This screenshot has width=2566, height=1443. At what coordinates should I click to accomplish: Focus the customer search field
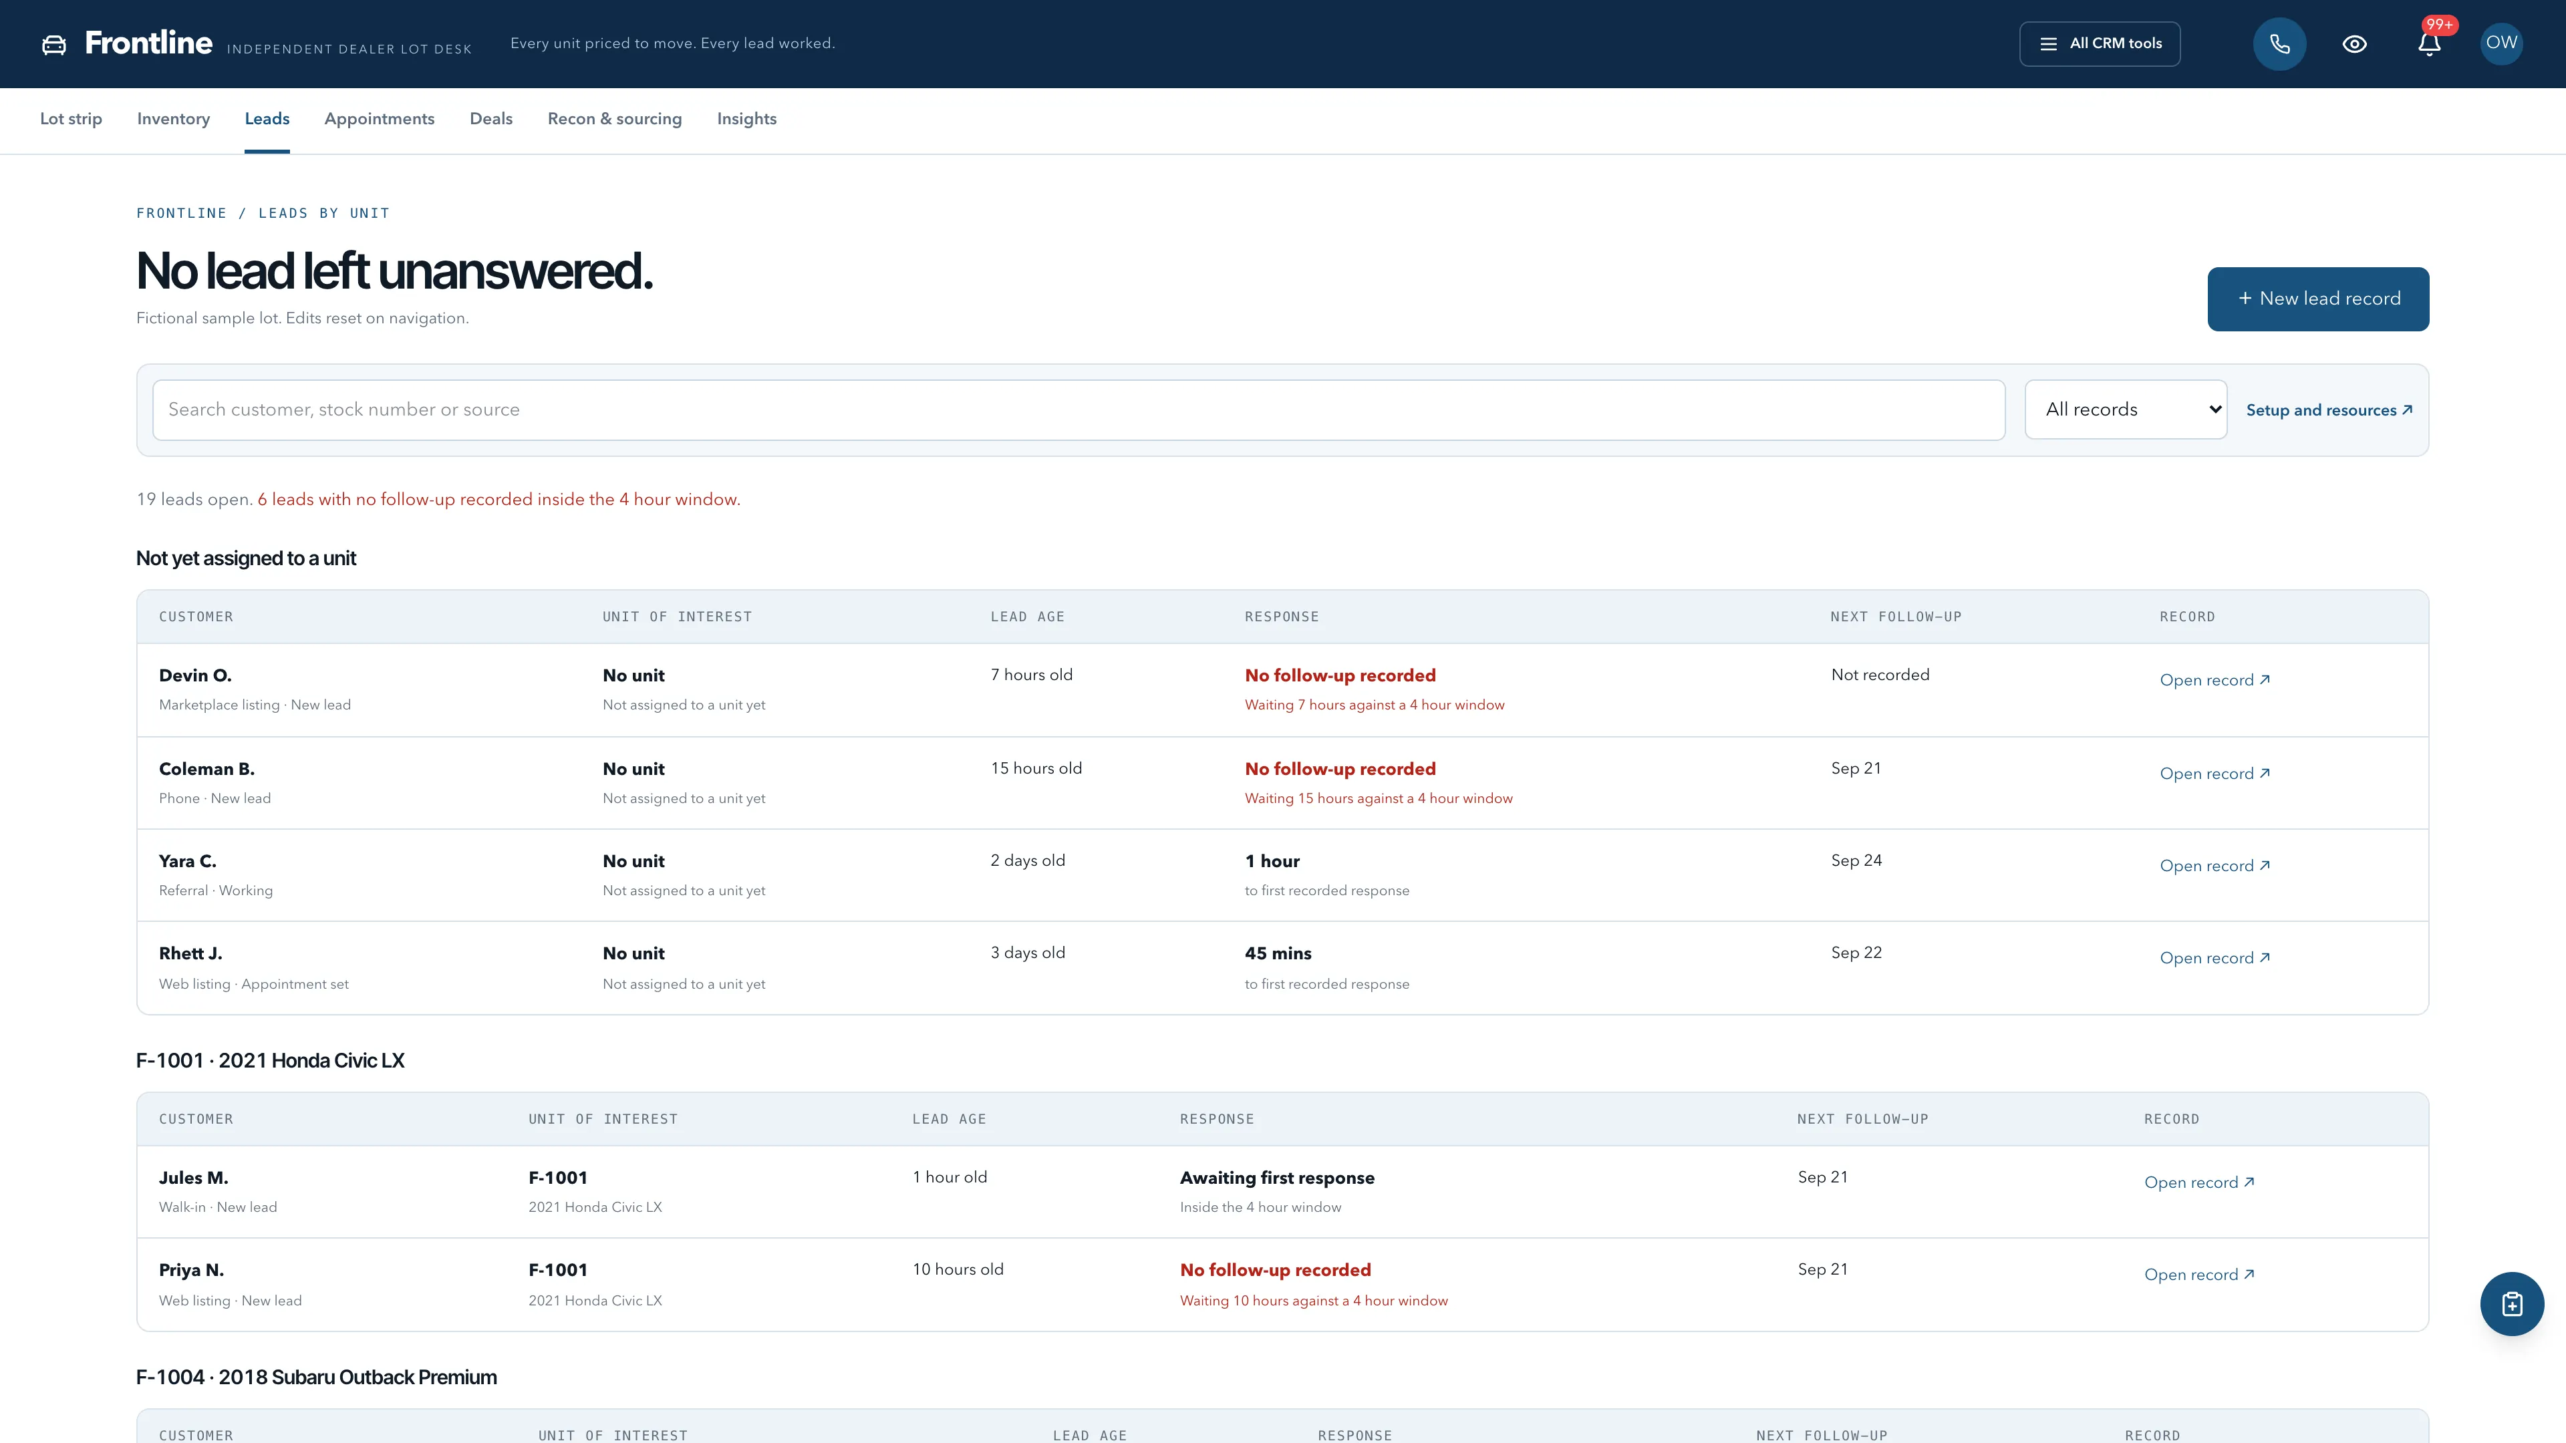click(x=1078, y=410)
